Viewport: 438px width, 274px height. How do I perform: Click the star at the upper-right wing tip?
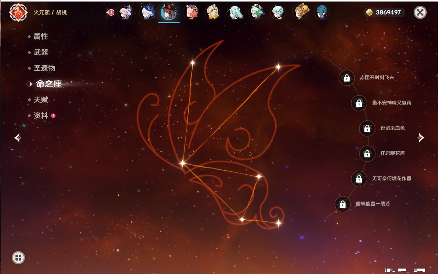pyautogui.click(x=278, y=67)
